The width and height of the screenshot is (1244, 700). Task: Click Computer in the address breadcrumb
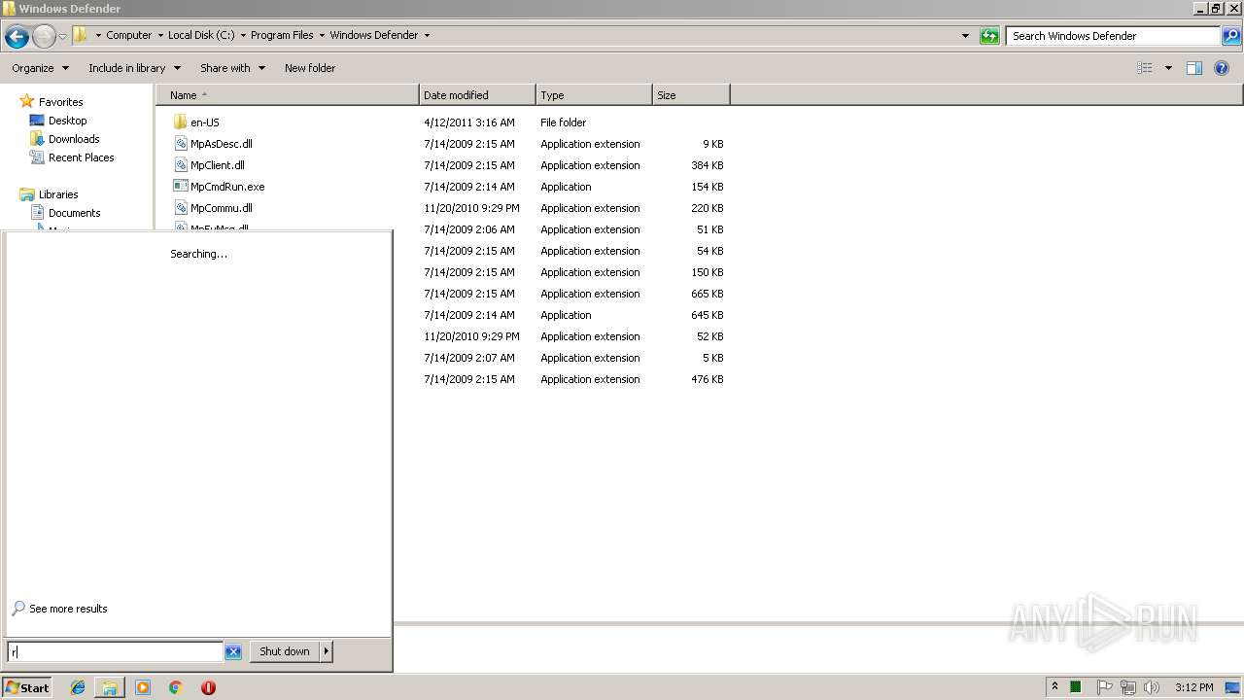point(129,35)
